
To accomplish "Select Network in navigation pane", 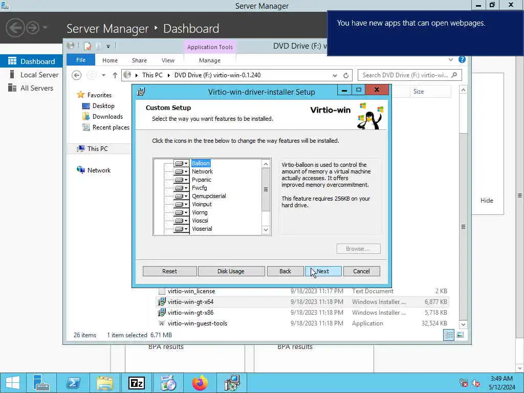I will [x=99, y=170].
